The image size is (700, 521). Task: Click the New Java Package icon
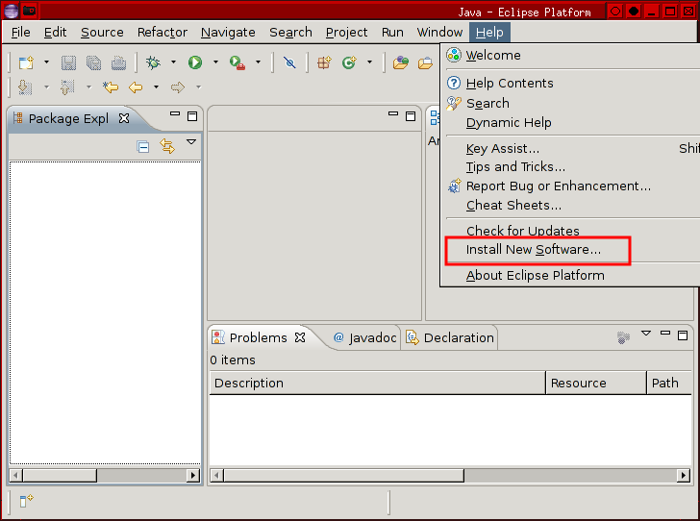click(x=324, y=62)
